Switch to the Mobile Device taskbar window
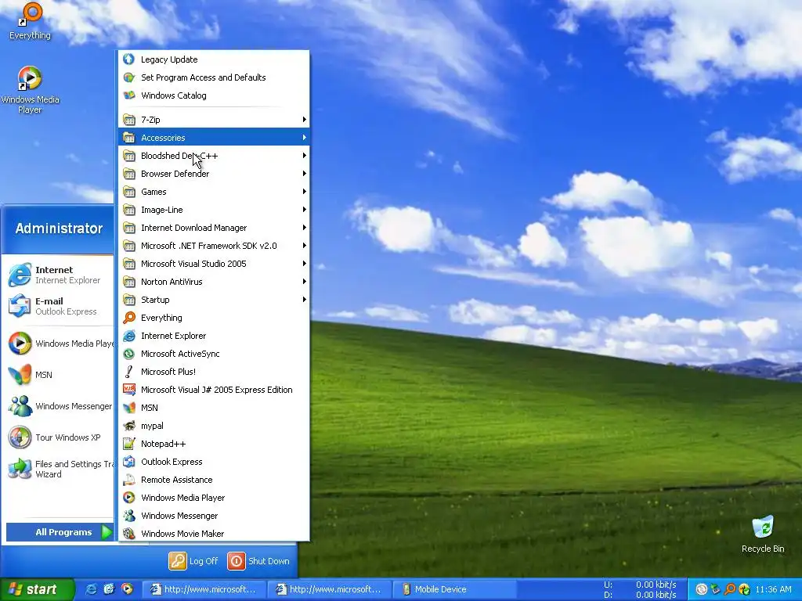 [455, 589]
